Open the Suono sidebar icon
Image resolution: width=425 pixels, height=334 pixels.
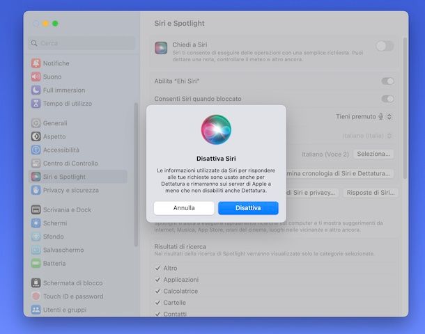click(36, 77)
